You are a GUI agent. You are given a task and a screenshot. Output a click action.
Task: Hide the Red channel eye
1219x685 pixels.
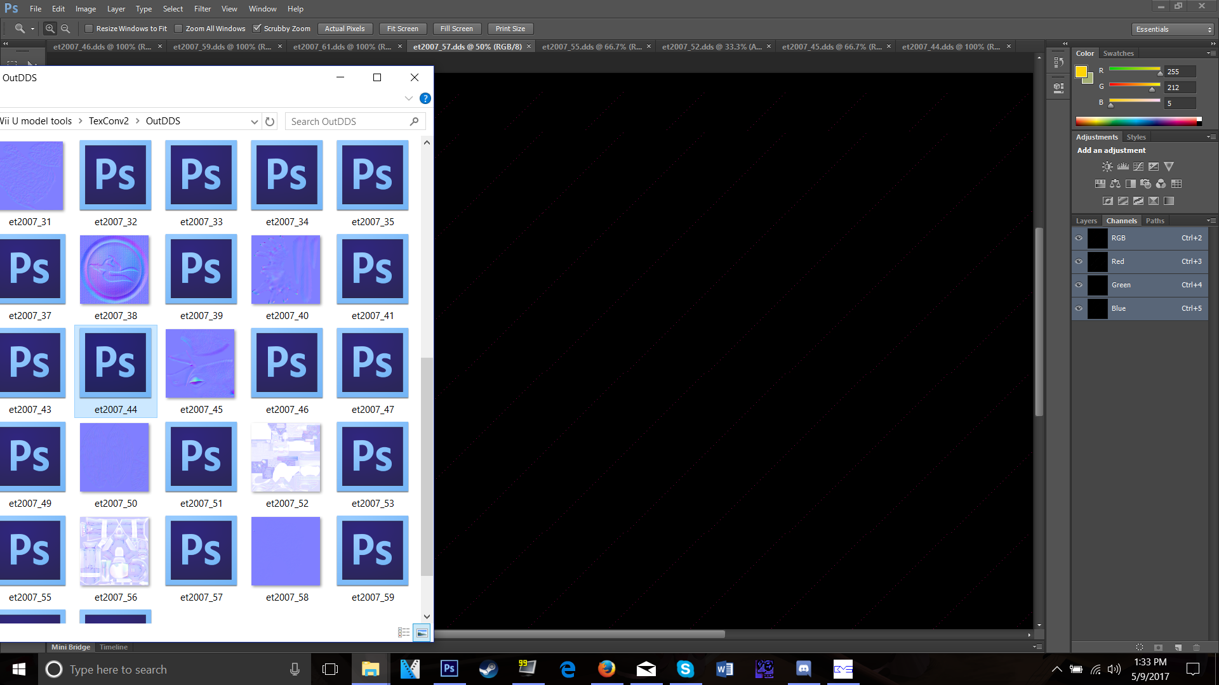1079,261
